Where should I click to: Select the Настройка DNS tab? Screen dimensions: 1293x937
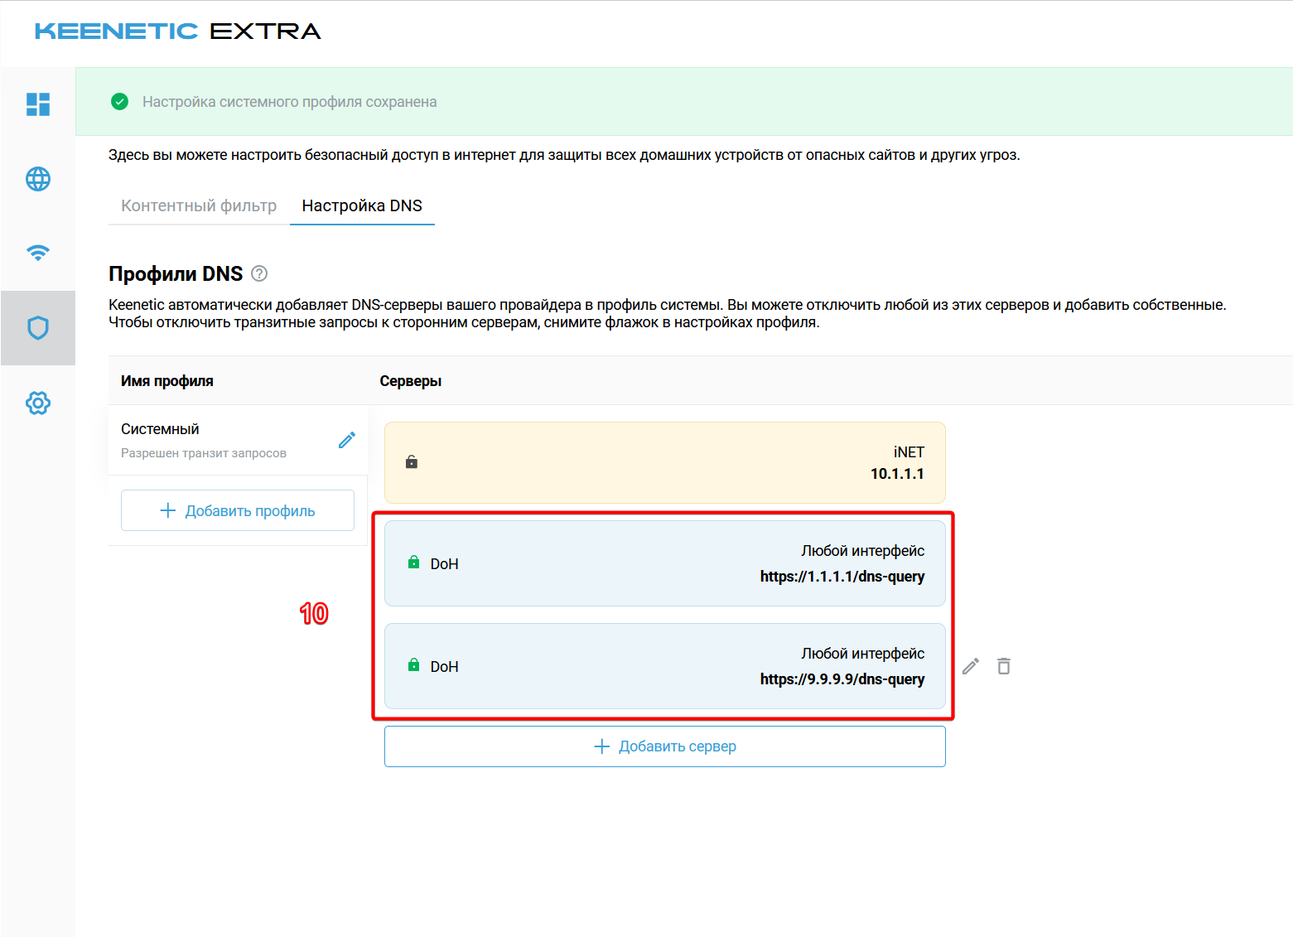click(x=362, y=205)
